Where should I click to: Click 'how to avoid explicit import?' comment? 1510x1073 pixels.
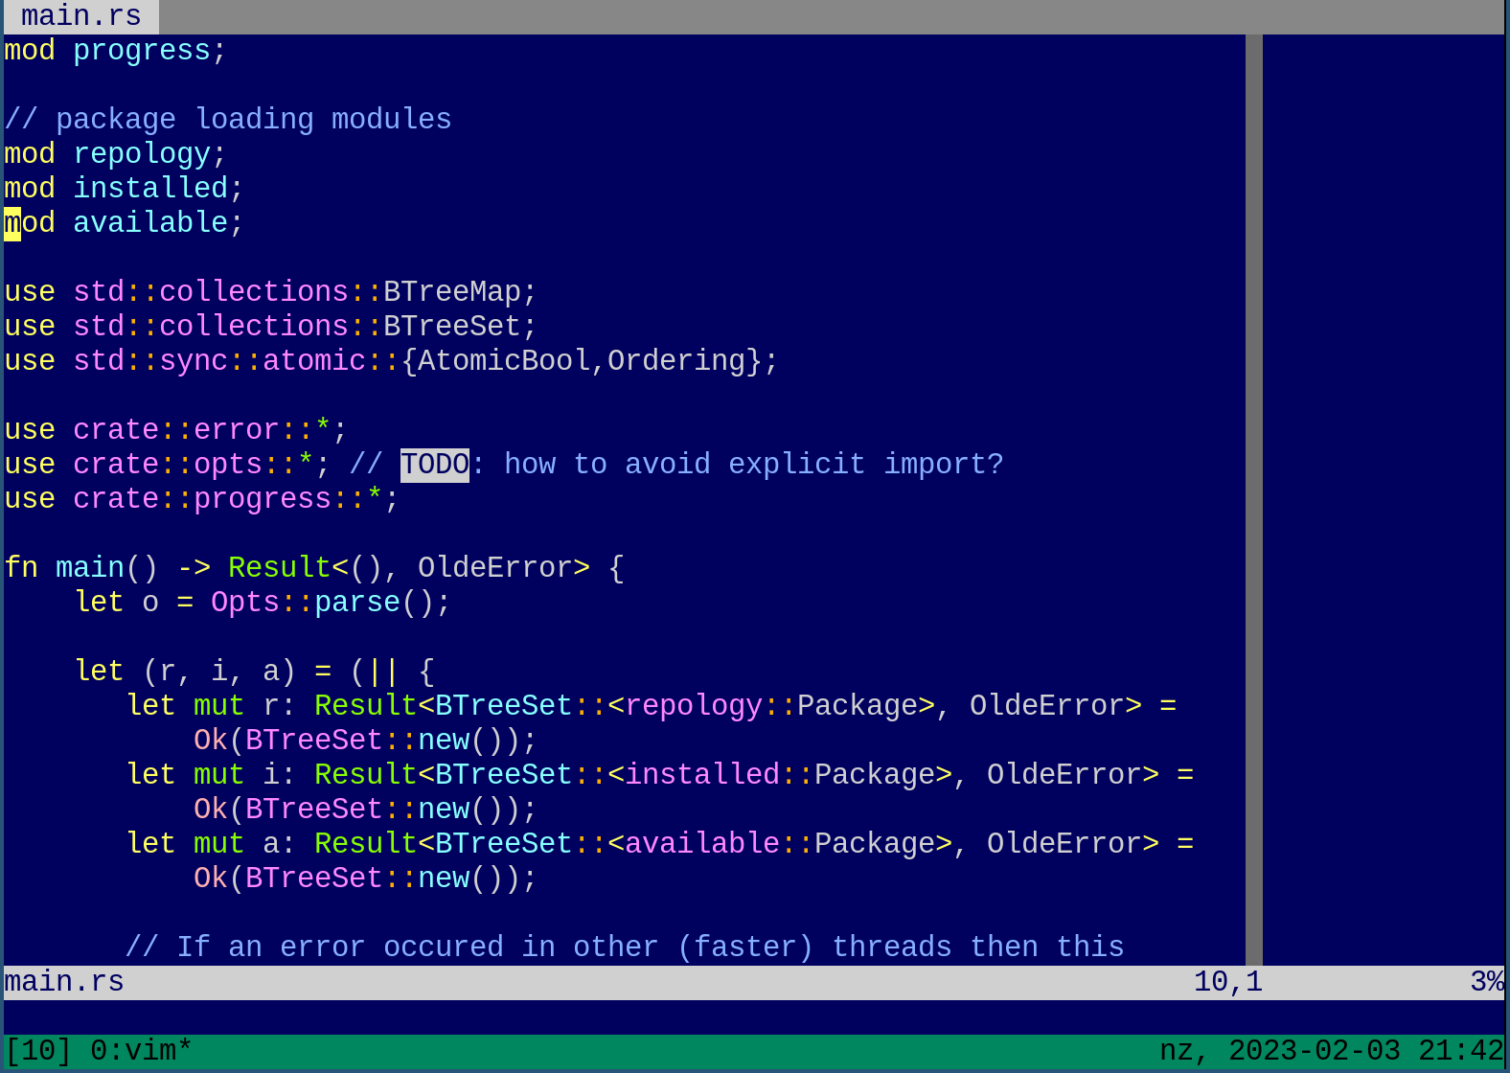754,465
